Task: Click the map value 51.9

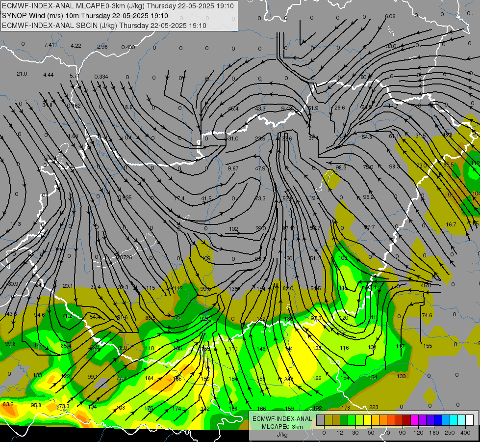Action: (x=313, y=108)
